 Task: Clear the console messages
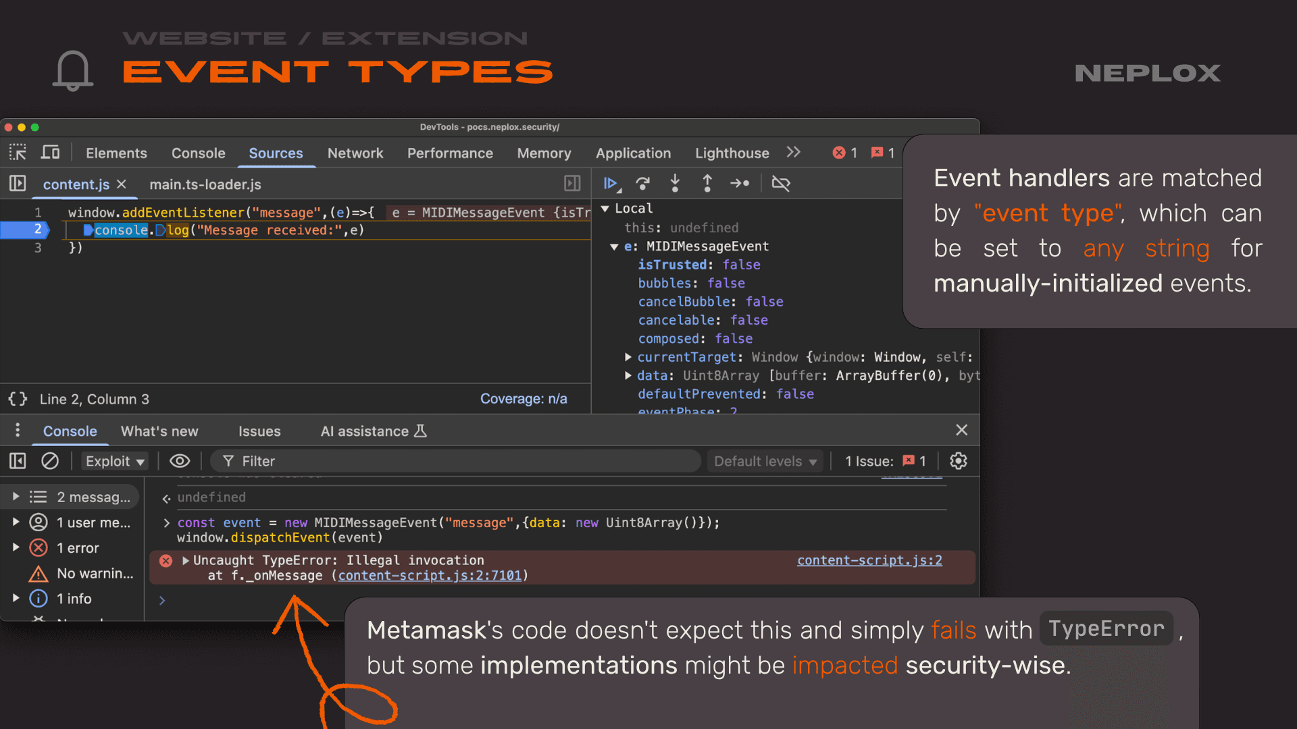pos(50,461)
